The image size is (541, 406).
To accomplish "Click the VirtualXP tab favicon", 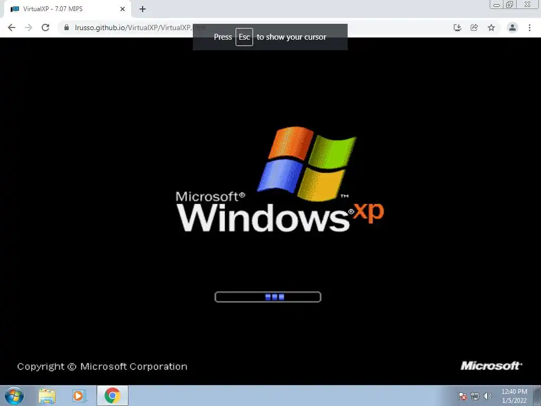I will tap(15, 9).
